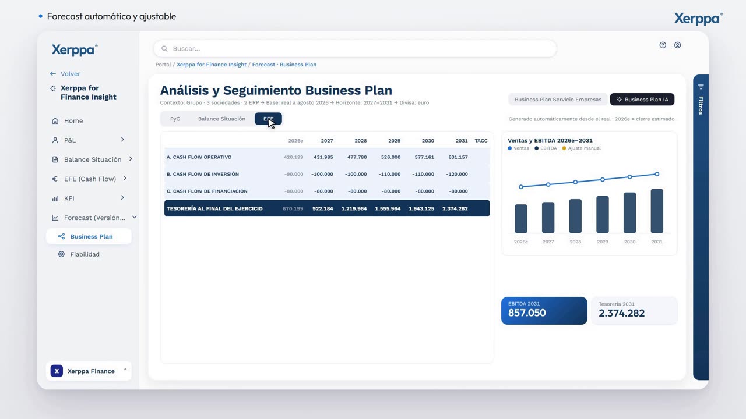
Task: Collapse the Forecast (Versión...) section chevron
Action: pos(134,217)
